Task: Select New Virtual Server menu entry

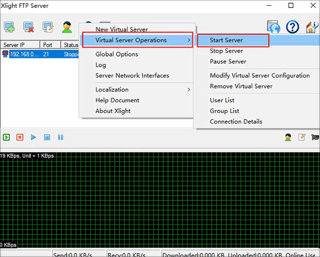Action: point(122,29)
